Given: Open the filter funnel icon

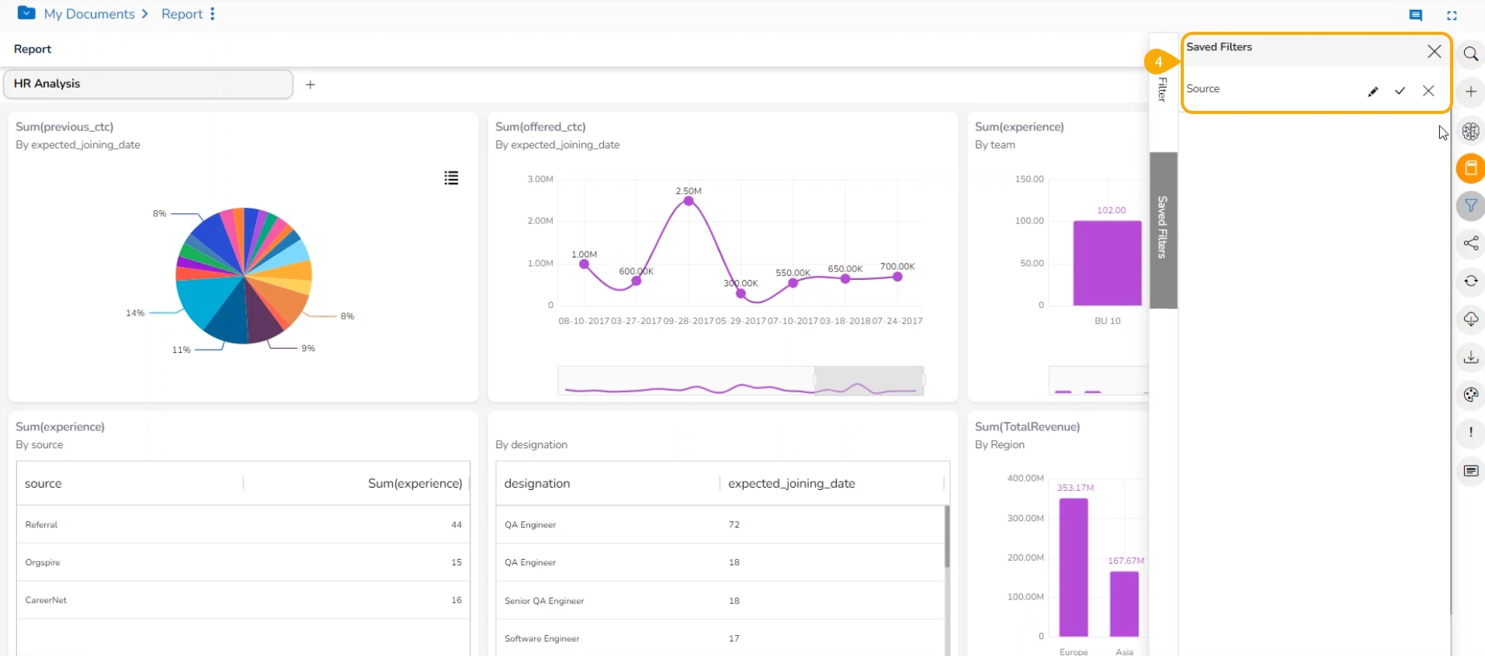Looking at the screenshot, I should 1470,205.
